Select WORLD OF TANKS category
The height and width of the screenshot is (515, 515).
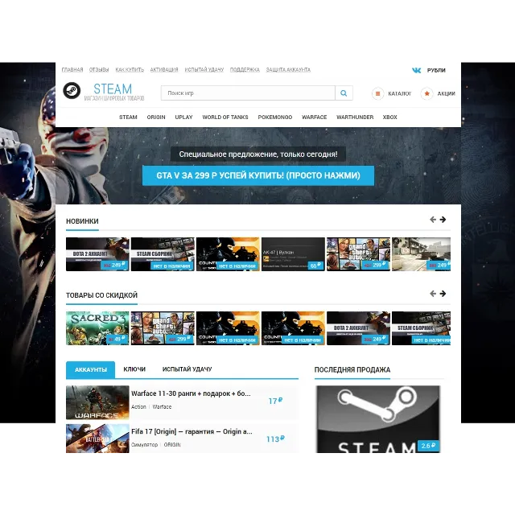point(225,117)
